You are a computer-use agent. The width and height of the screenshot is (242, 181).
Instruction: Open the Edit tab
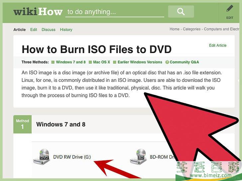34,30
